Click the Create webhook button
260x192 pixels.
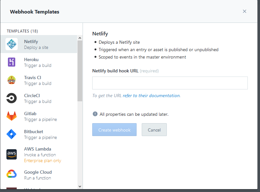point(114,130)
